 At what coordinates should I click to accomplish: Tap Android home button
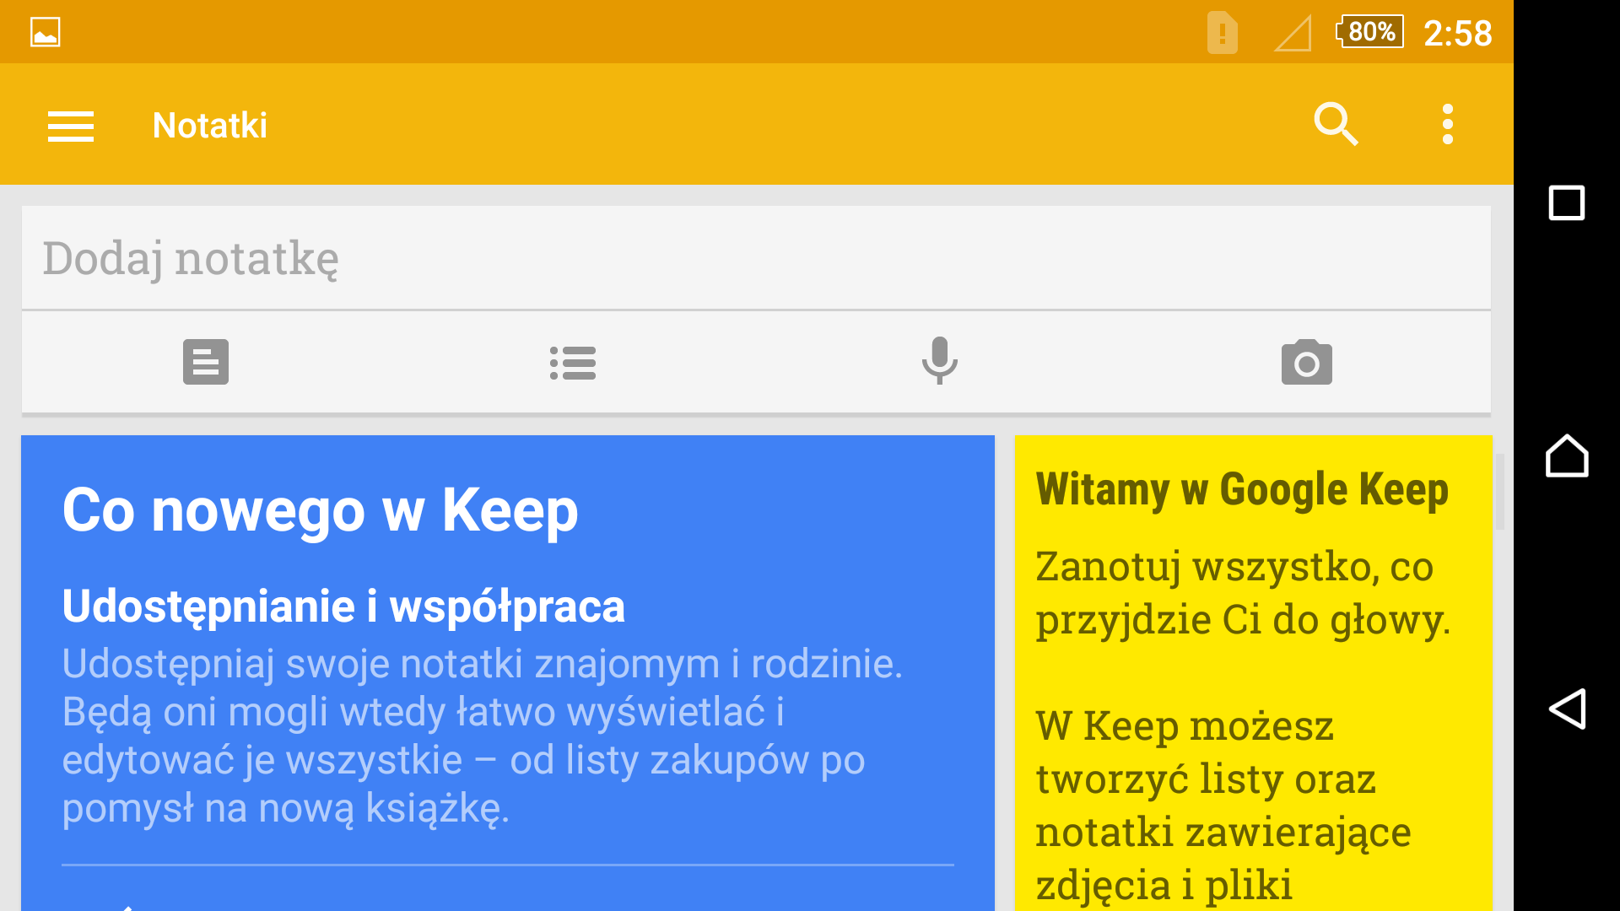click(x=1567, y=455)
